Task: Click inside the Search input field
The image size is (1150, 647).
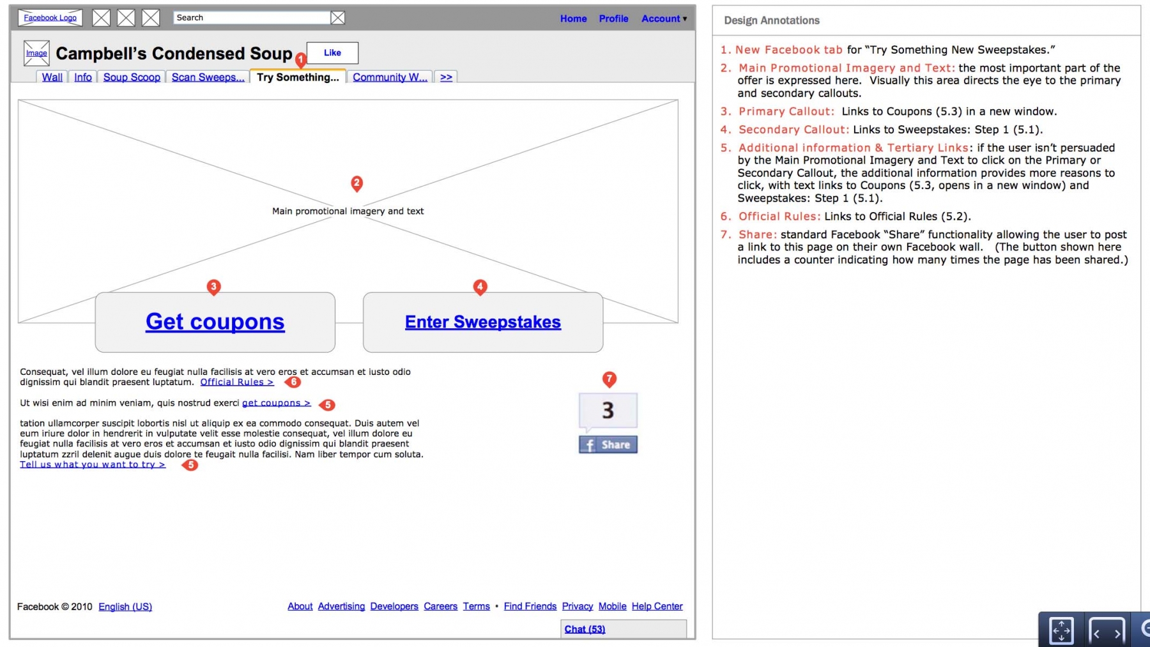Action: (252, 18)
